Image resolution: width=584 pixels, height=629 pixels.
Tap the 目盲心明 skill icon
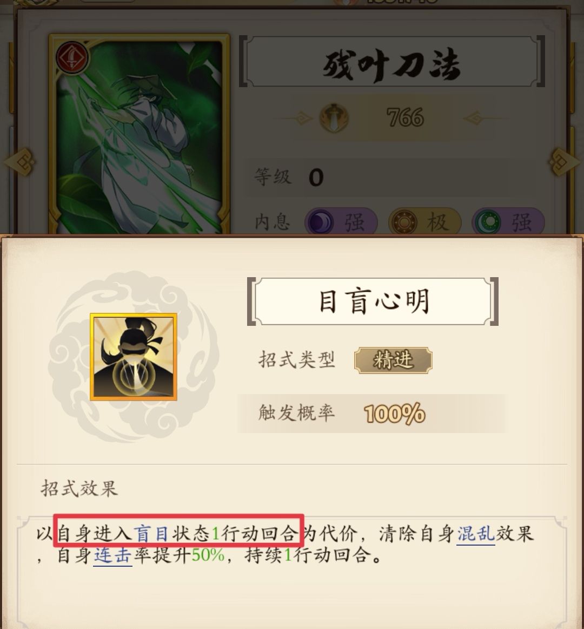tap(134, 357)
